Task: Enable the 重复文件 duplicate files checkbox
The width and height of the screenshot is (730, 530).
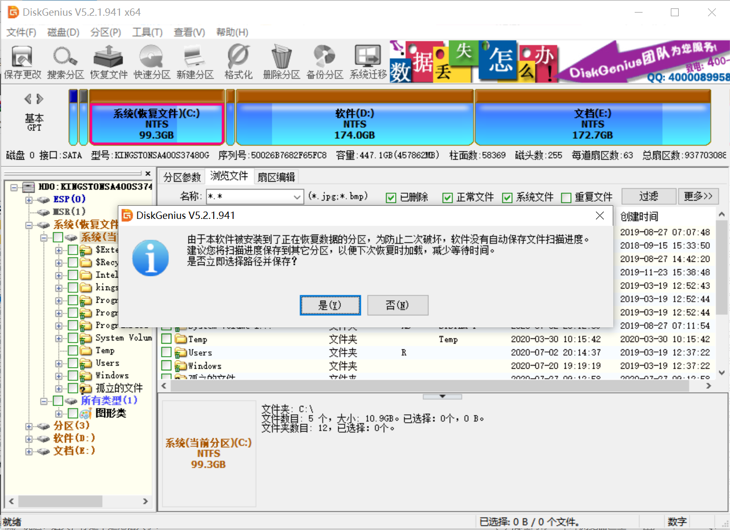Action: click(566, 197)
